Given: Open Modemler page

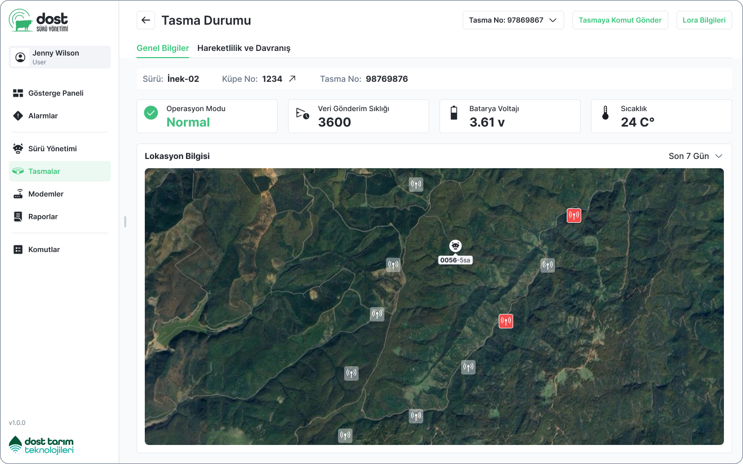Looking at the screenshot, I should pos(60,194).
